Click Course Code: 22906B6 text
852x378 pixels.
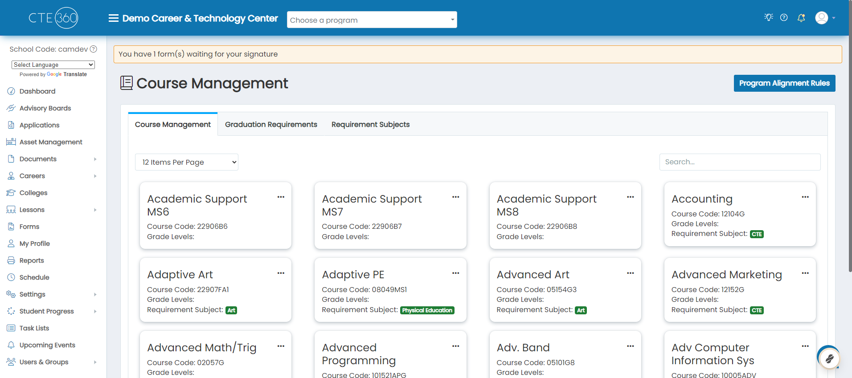(187, 226)
